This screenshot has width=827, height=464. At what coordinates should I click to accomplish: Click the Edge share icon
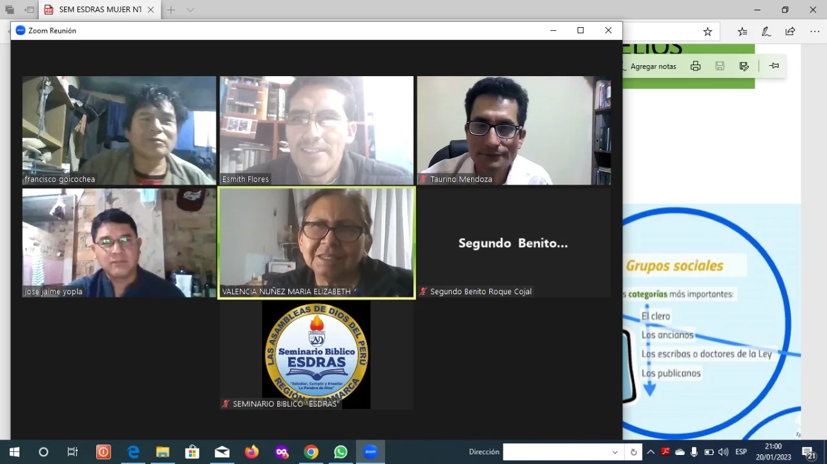790,32
